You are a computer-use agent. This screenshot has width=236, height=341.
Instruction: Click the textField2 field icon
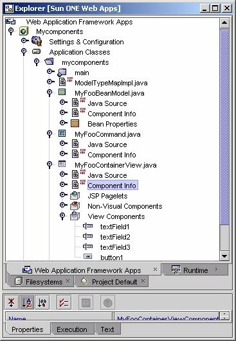click(x=87, y=236)
